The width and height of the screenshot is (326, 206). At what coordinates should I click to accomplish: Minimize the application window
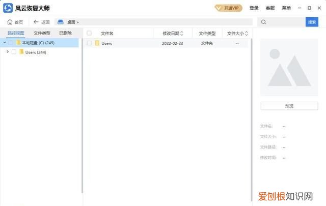(300, 8)
